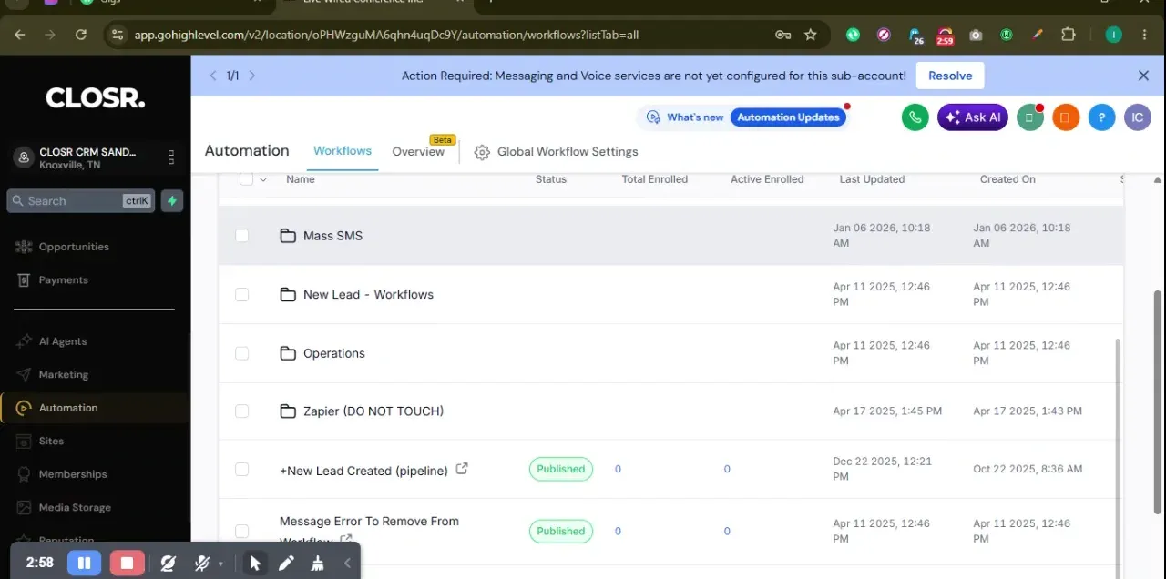Open Global Workflow Settings
1166x579 pixels.
click(557, 152)
